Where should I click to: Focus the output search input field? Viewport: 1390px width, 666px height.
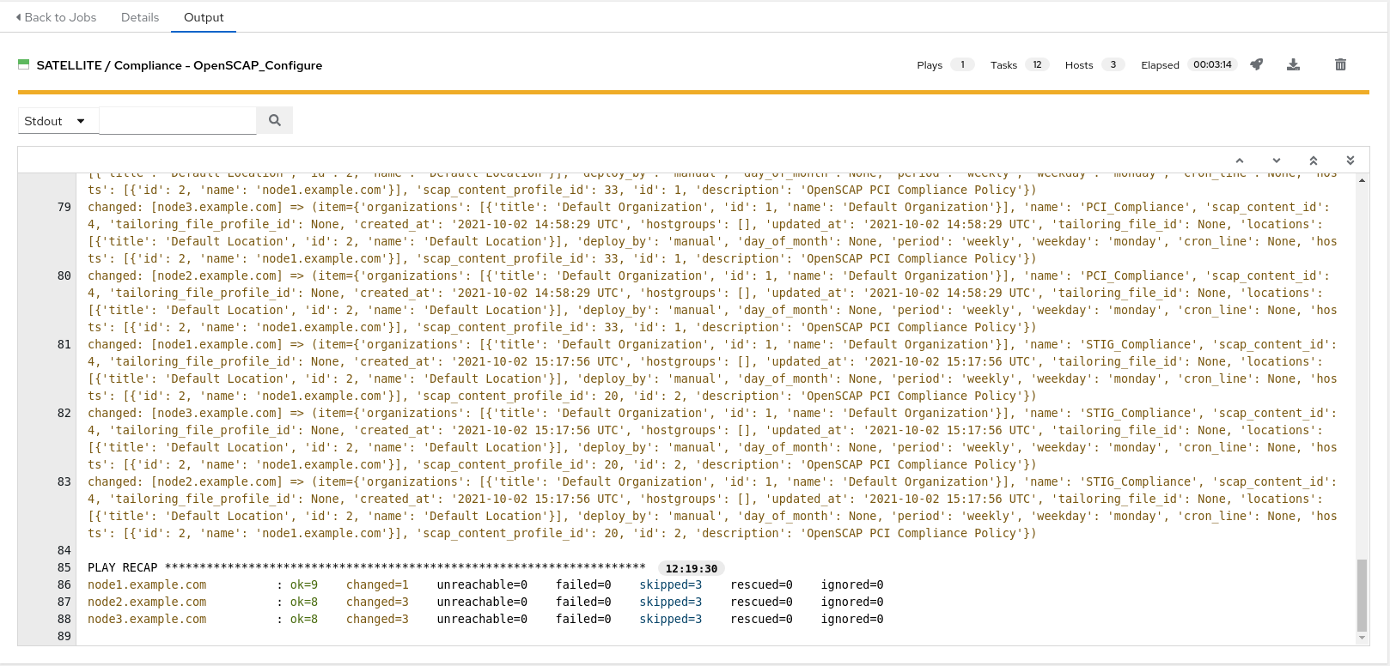click(x=178, y=120)
